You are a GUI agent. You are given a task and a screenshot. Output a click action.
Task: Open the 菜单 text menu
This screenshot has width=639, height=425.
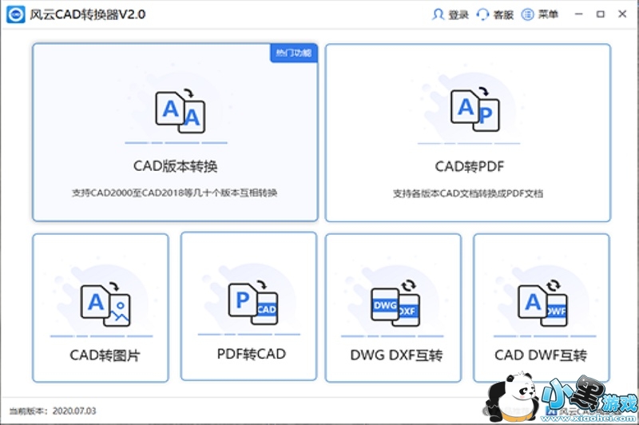click(548, 14)
